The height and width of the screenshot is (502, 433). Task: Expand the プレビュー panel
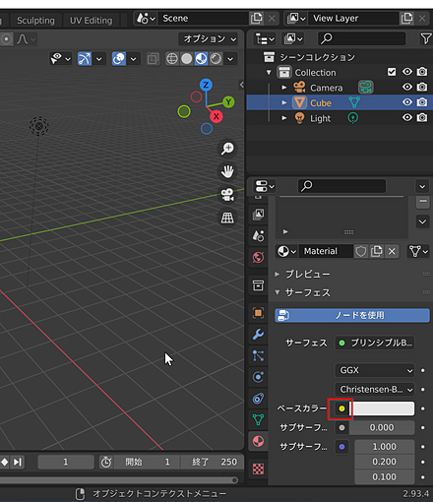(307, 274)
